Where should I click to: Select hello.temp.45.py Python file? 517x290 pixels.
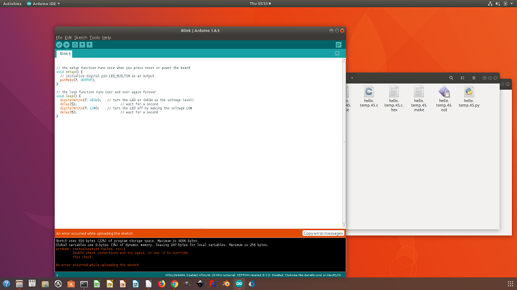[469, 96]
